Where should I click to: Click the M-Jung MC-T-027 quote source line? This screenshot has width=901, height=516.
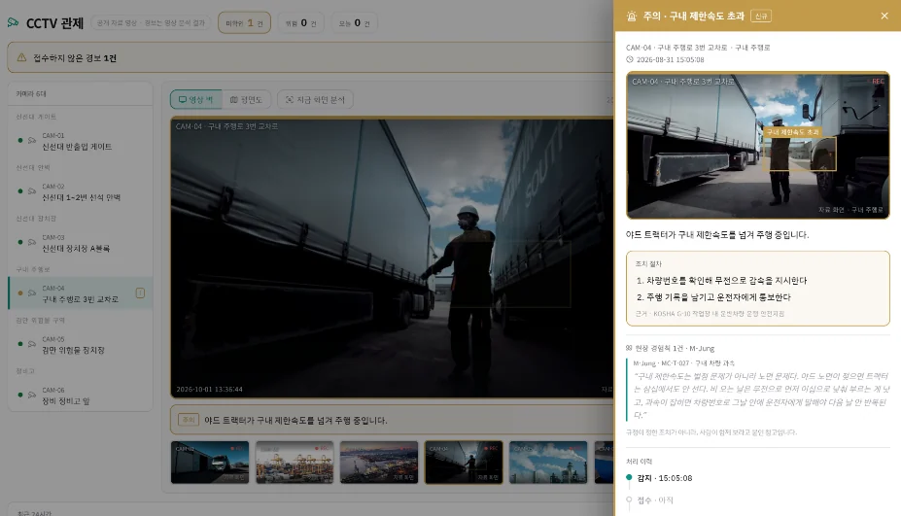pos(684,363)
